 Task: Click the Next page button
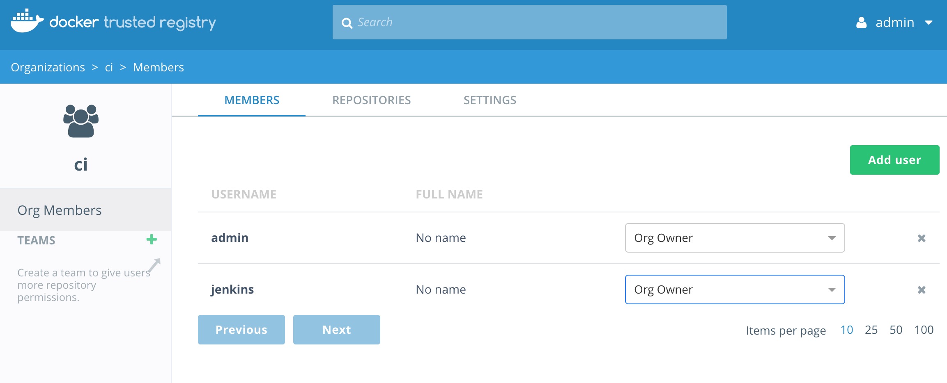point(337,330)
